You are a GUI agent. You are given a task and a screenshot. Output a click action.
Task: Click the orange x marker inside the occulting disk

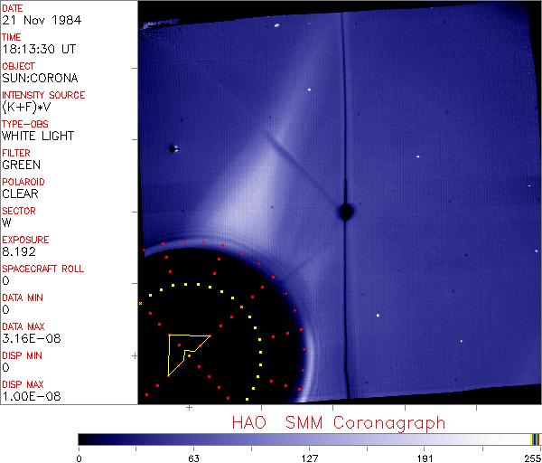pos(241,307)
